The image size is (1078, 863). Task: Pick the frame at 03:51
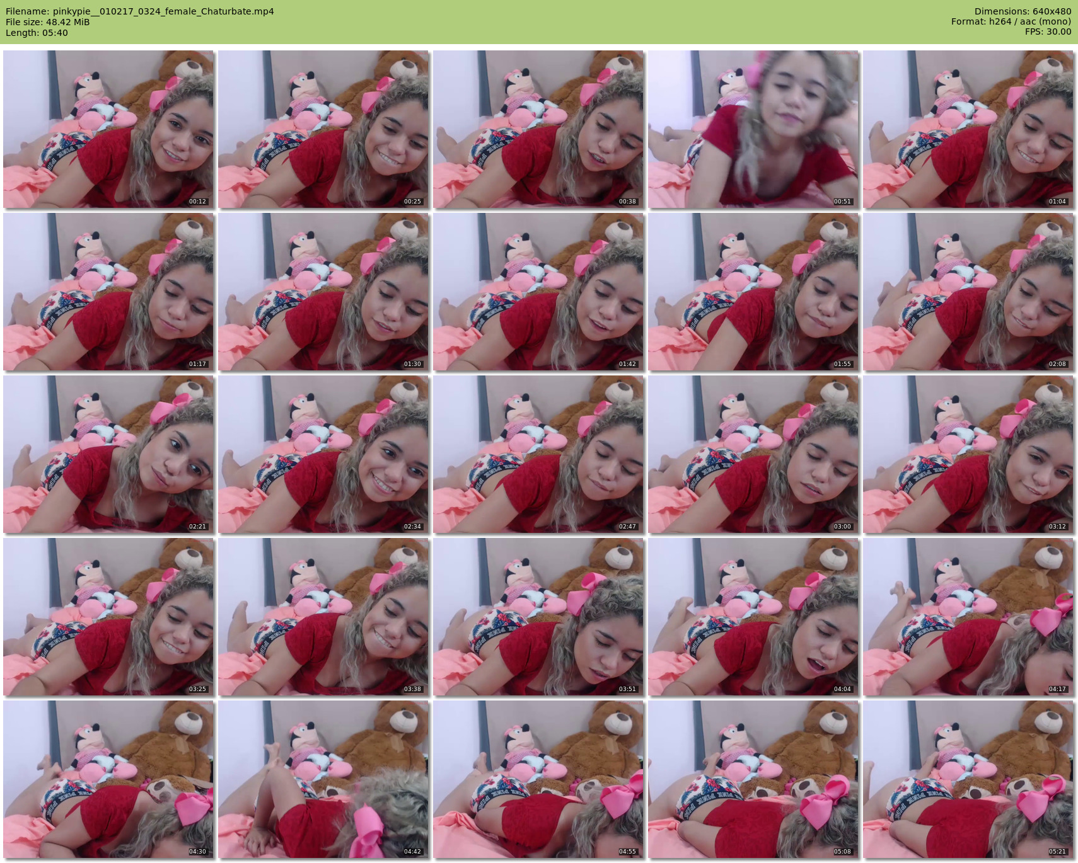538,617
